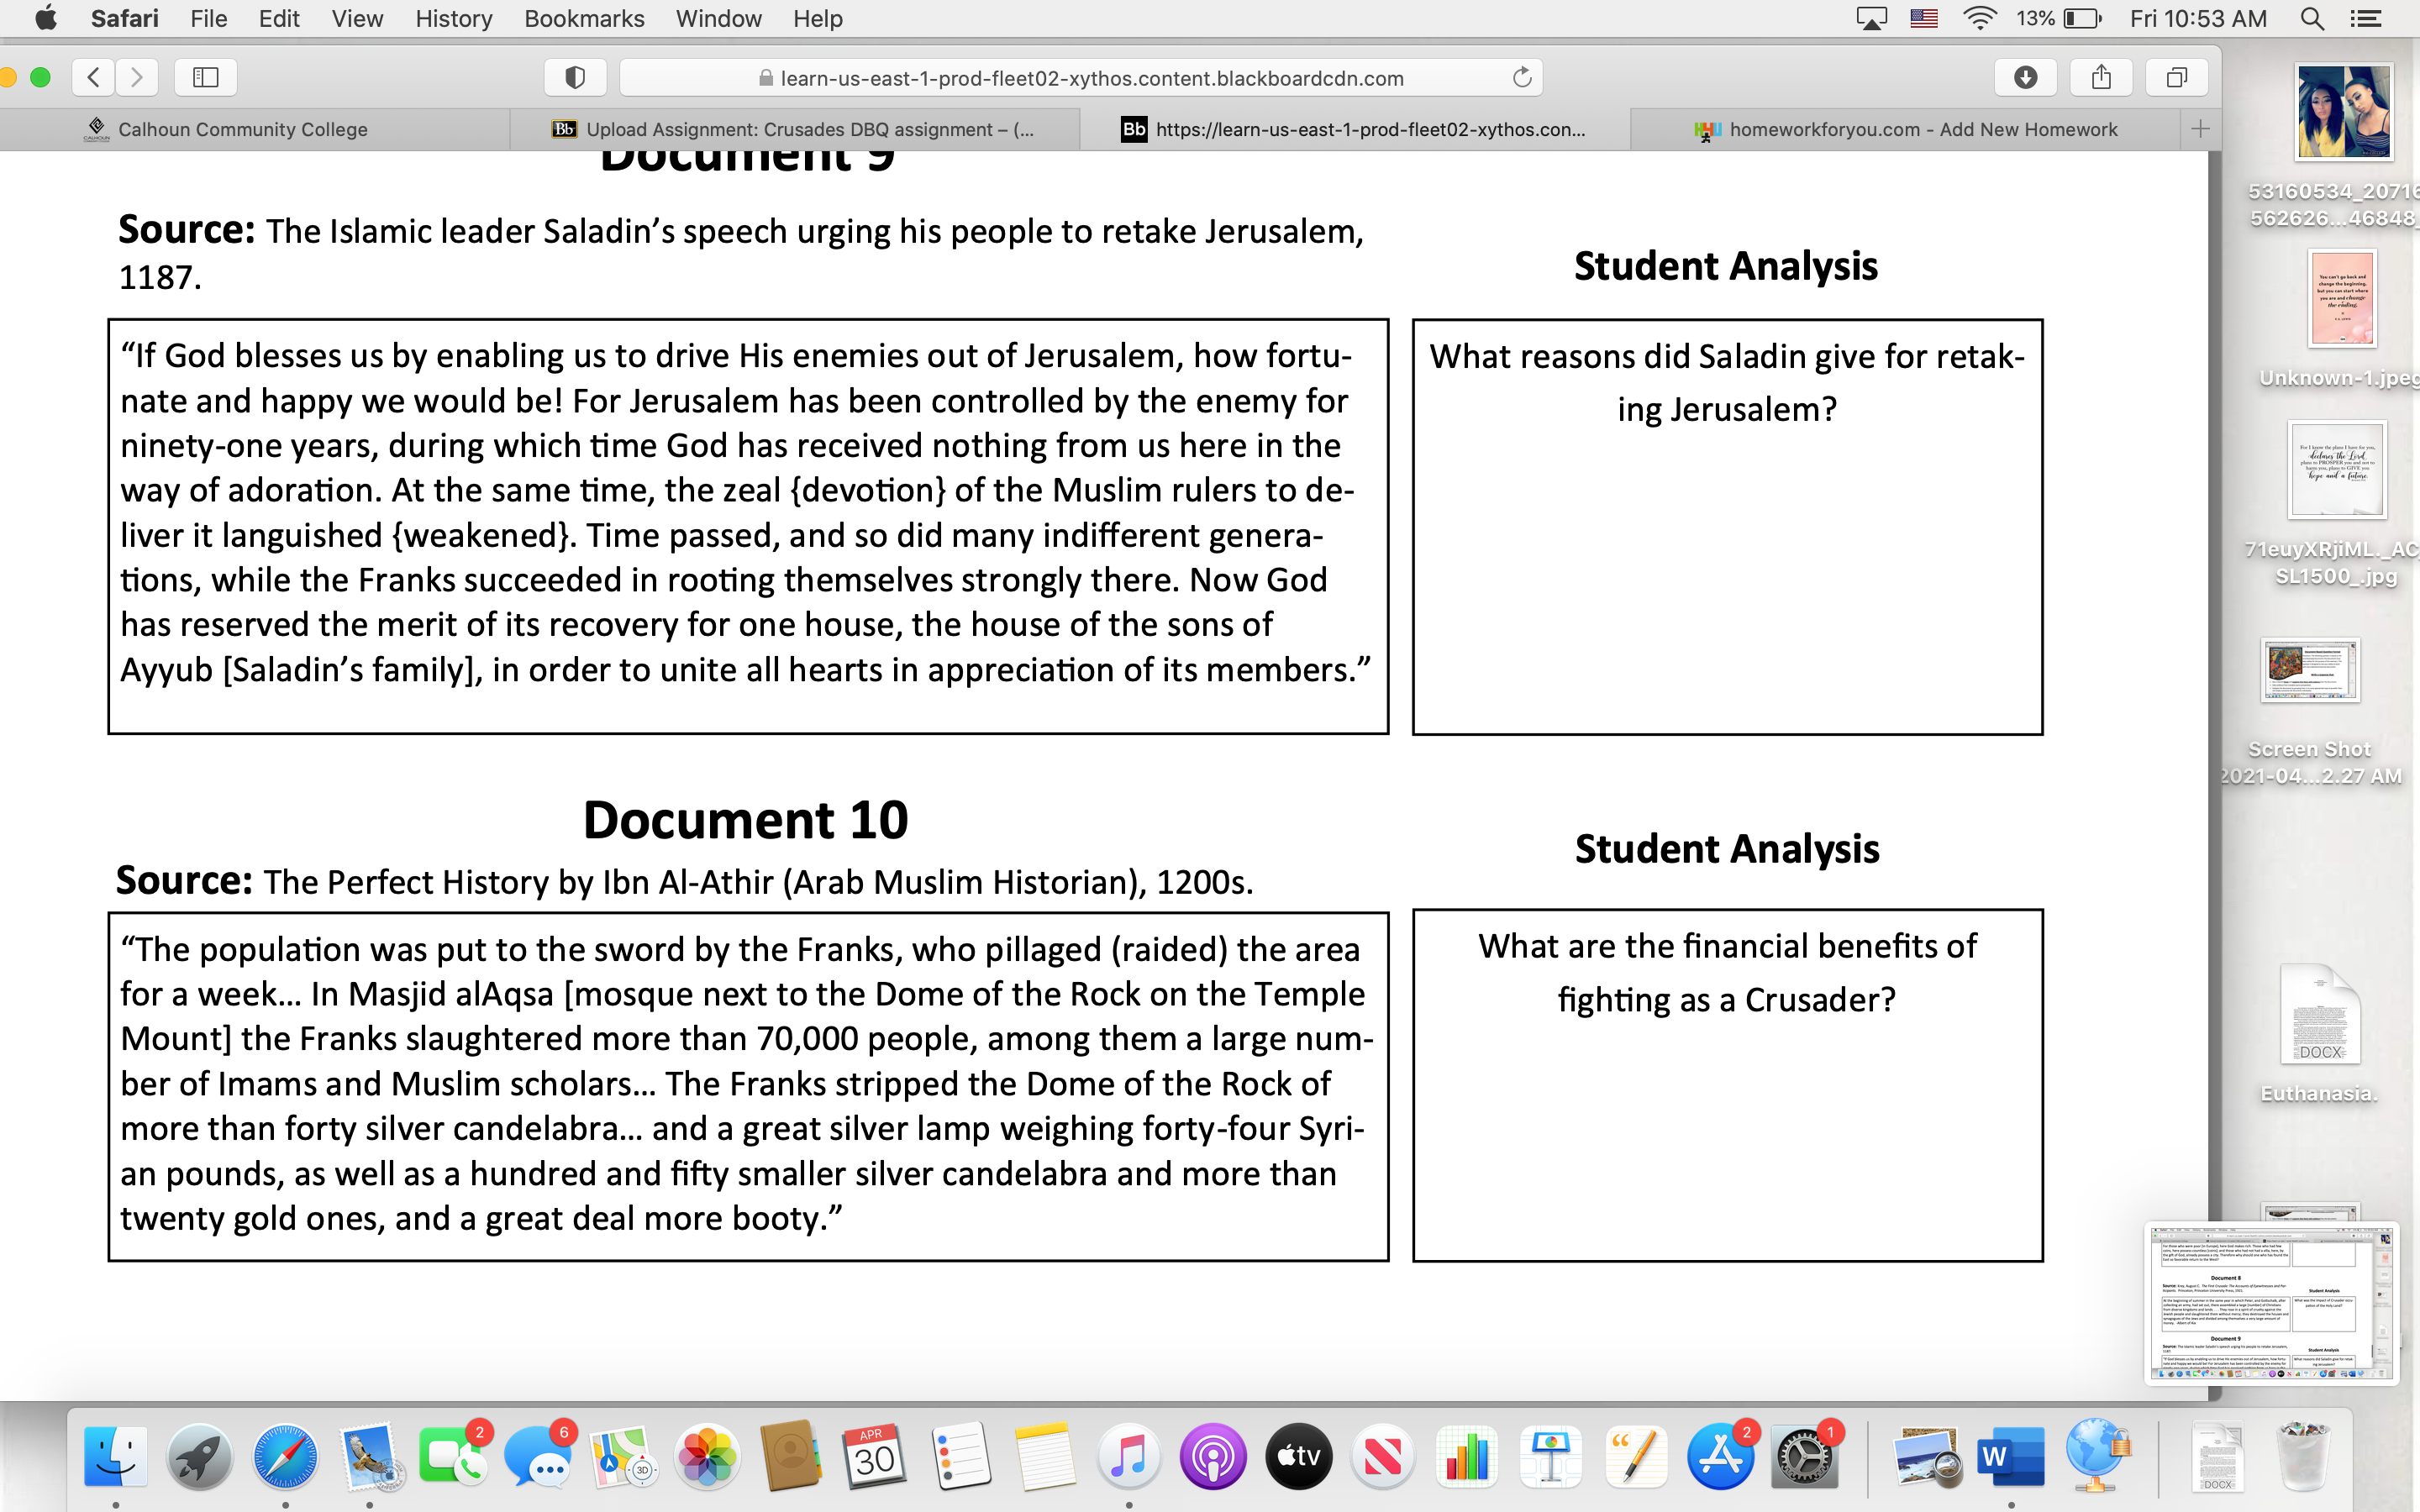2420x1512 pixels.
Task: Toggle the Safari sidebar button
Action: (x=205, y=77)
